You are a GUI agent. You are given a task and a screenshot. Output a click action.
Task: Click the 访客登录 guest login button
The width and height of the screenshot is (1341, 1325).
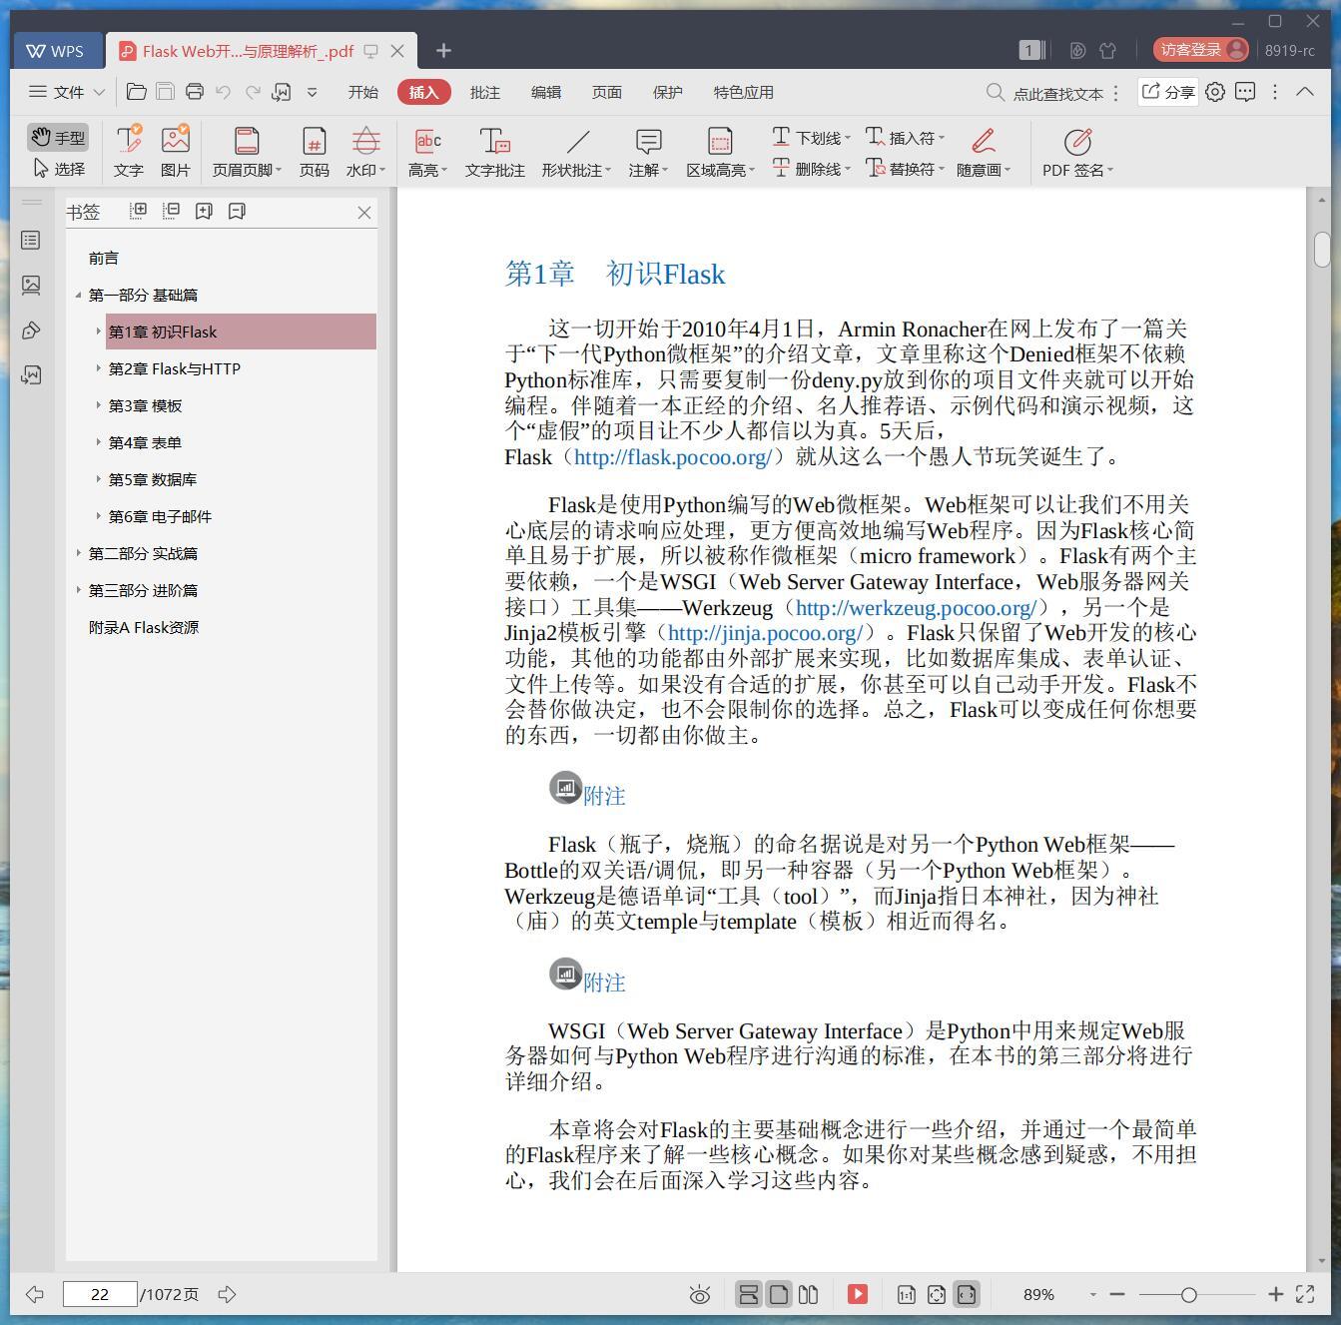click(x=1201, y=50)
